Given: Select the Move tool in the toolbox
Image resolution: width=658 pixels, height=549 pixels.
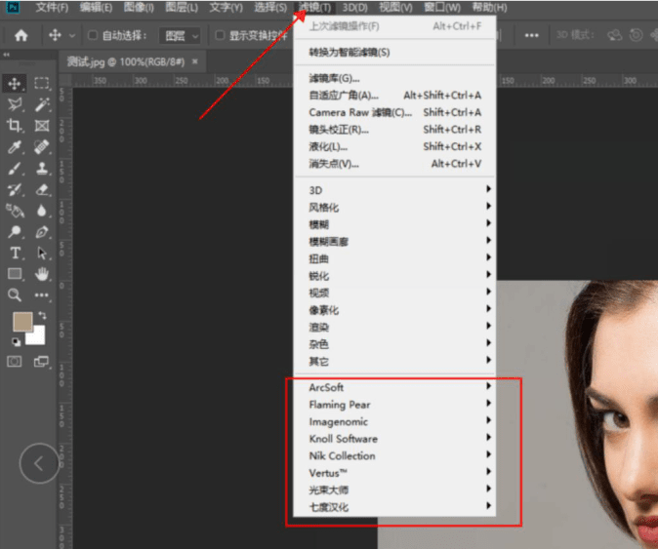Looking at the screenshot, I should pyautogui.click(x=15, y=84).
